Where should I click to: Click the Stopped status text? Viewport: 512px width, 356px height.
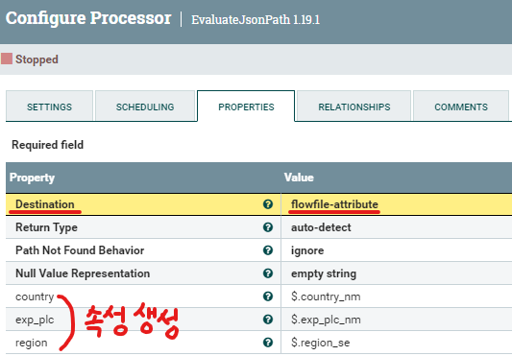coord(37,59)
